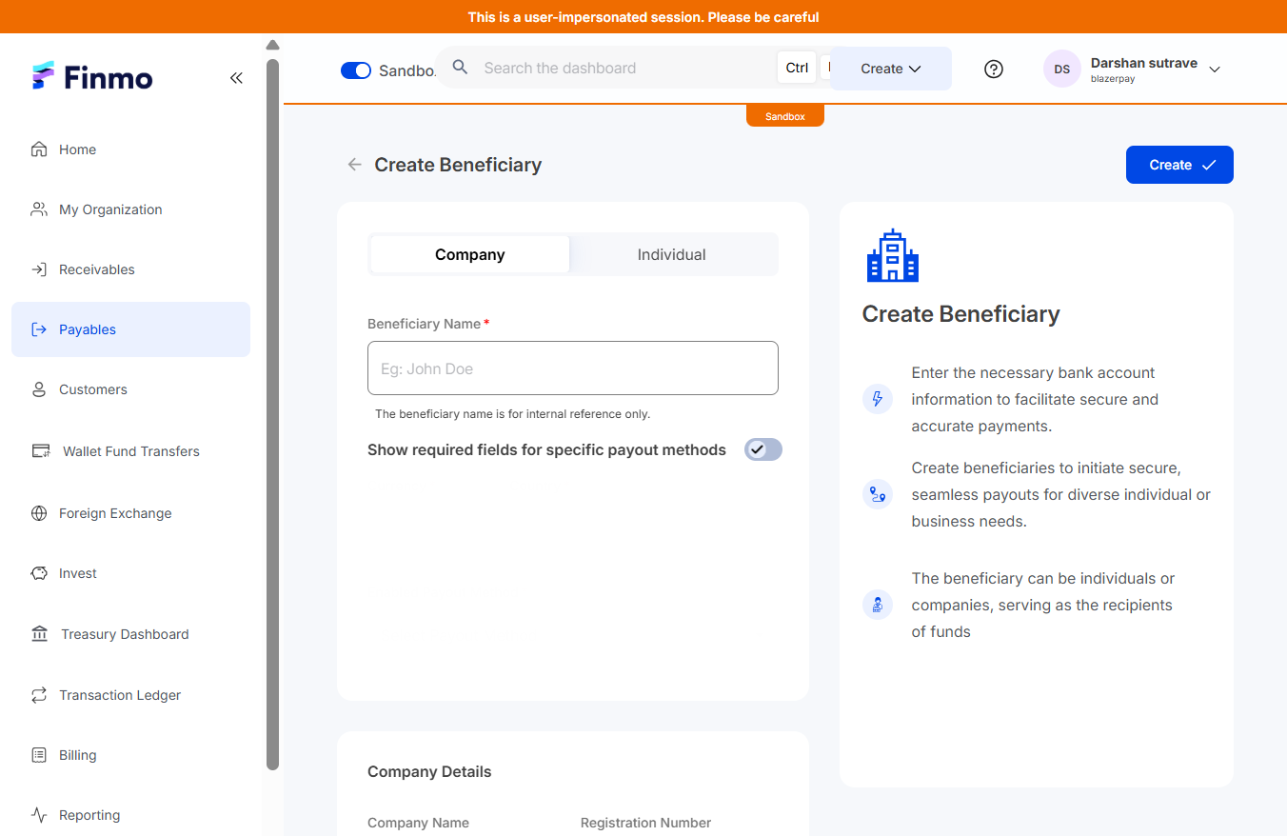Click the Home house icon
This screenshot has height=836, width=1287.
(39, 149)
